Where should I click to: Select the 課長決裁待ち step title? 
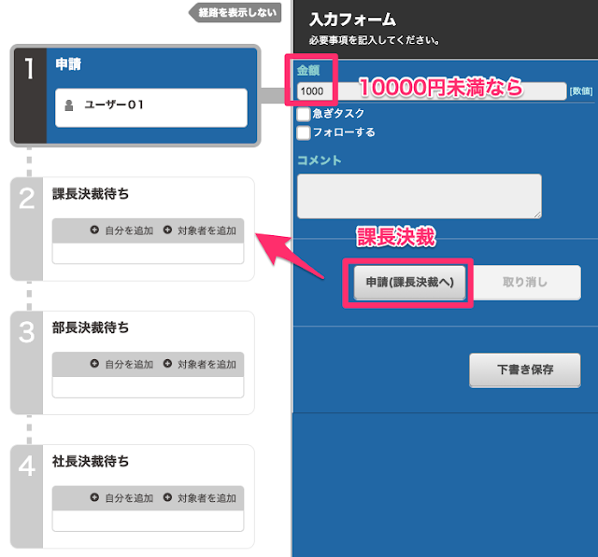click(x=91, y=194)
